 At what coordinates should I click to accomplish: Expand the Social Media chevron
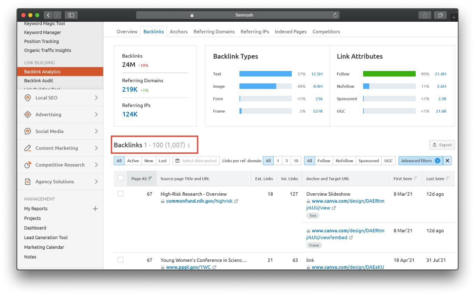coord(96,131)
